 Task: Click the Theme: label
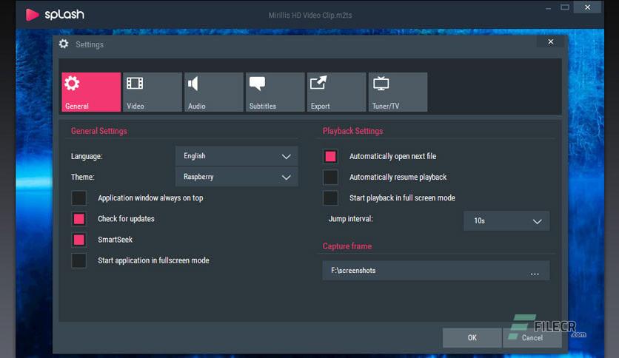coord(83,177)
